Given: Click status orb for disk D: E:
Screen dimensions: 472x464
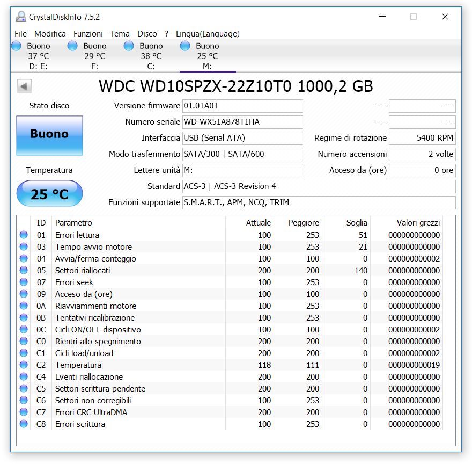Looking at the screenshot, I should click(16, 46).
